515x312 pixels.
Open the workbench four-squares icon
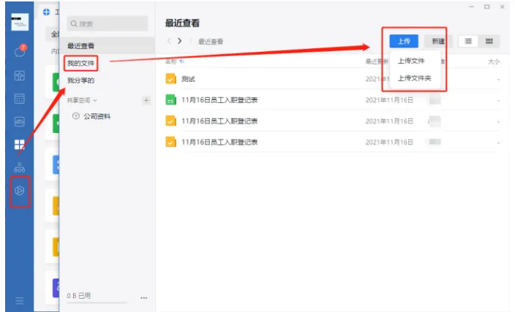[19, 145]
